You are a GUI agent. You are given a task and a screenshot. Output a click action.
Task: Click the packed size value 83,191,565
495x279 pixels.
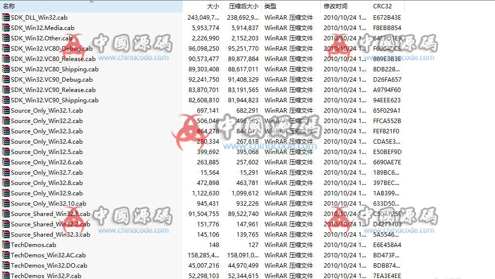pos(243,90)
